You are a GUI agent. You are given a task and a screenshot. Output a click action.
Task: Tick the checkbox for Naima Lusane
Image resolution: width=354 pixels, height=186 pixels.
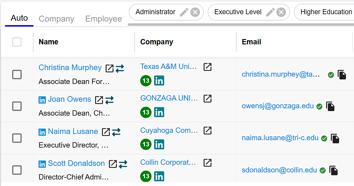click(17, 138)
